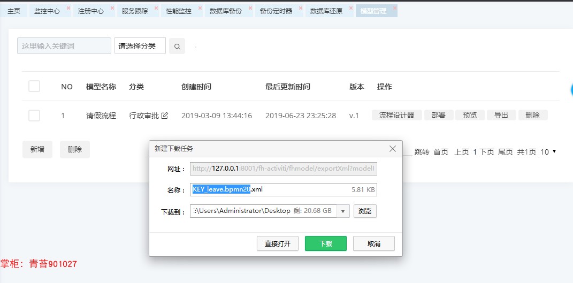Click the 直接打开 open directly button

[x=278, y=243]
